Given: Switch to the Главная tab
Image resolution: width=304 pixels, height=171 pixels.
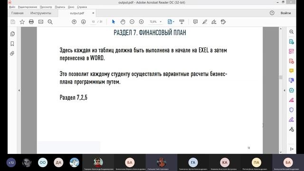Looking at the screenshot, I should pyautogui.click(x=17, y=13).
